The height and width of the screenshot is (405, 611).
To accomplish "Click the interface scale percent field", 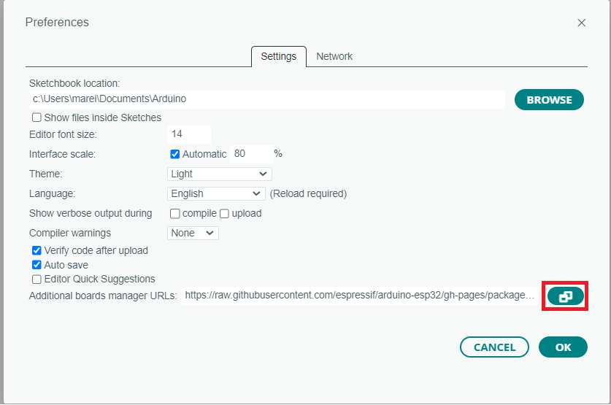I will tap(251, 154).
